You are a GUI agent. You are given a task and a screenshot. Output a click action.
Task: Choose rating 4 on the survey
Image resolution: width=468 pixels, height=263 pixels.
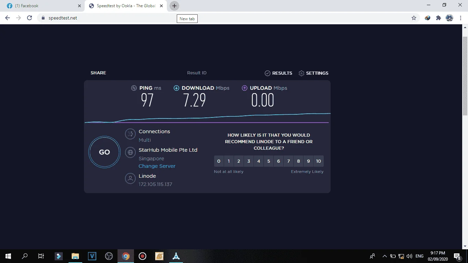click(x=259, y=161)
